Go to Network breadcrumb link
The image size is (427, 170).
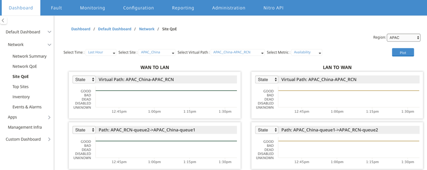click(x=147, y=29)
